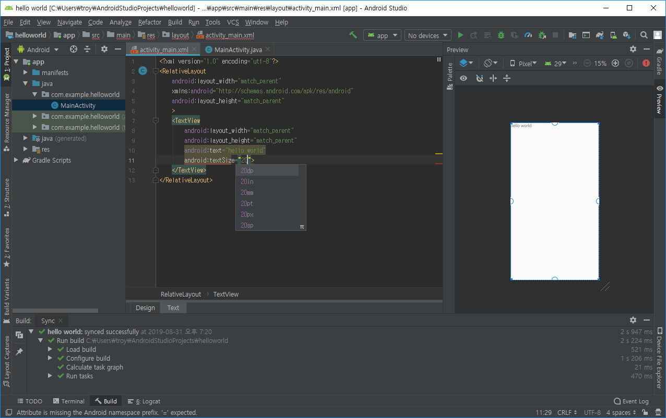Click the pin icon in Build panel

[x=19, y=352]
